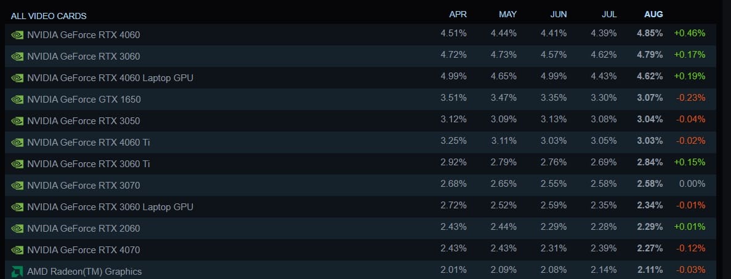Click NVIDIA icon by RTX 4060 Laptop GPU
731x279 pixels.
[x=17, y=77]
